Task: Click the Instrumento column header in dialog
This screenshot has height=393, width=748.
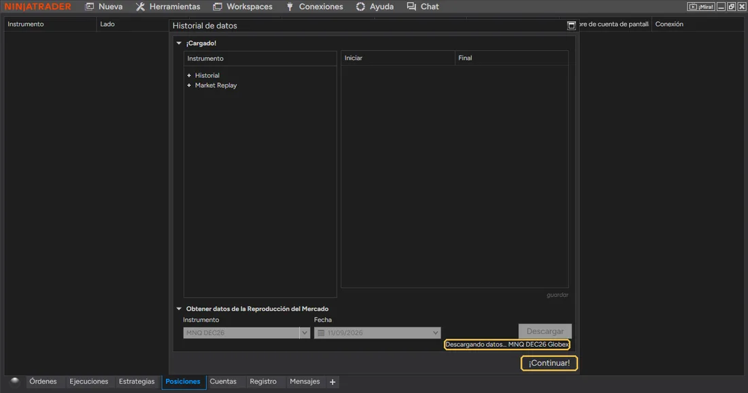Action: click(260, 58)
